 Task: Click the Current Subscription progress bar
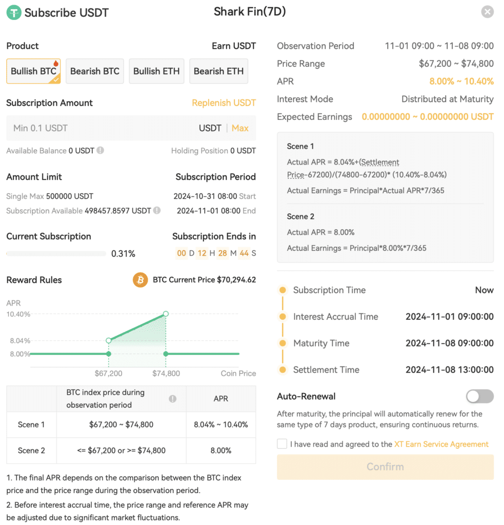56,253
